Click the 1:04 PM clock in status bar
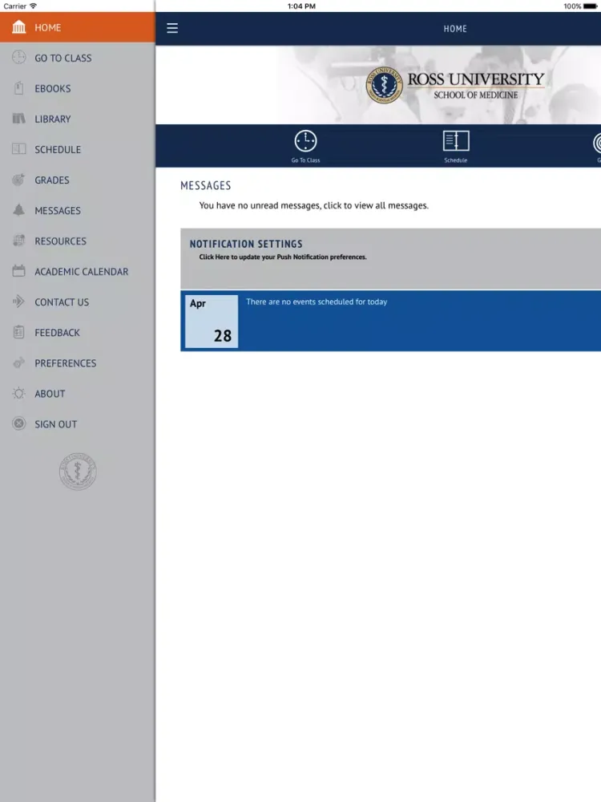 [301, 6]
